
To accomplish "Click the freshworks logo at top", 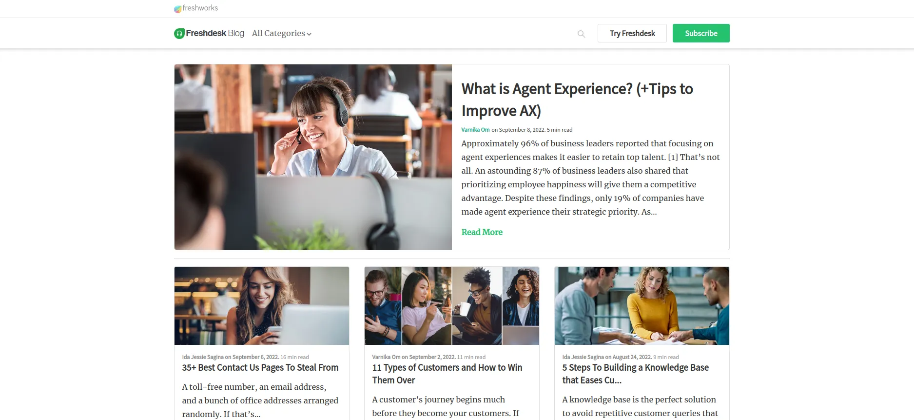I will click(x=196, y=8).
